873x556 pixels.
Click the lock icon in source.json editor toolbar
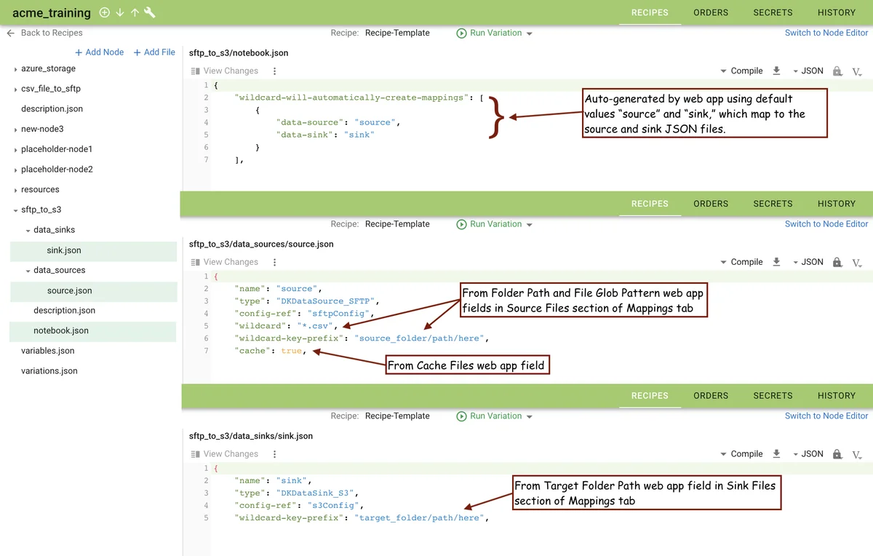837,262
